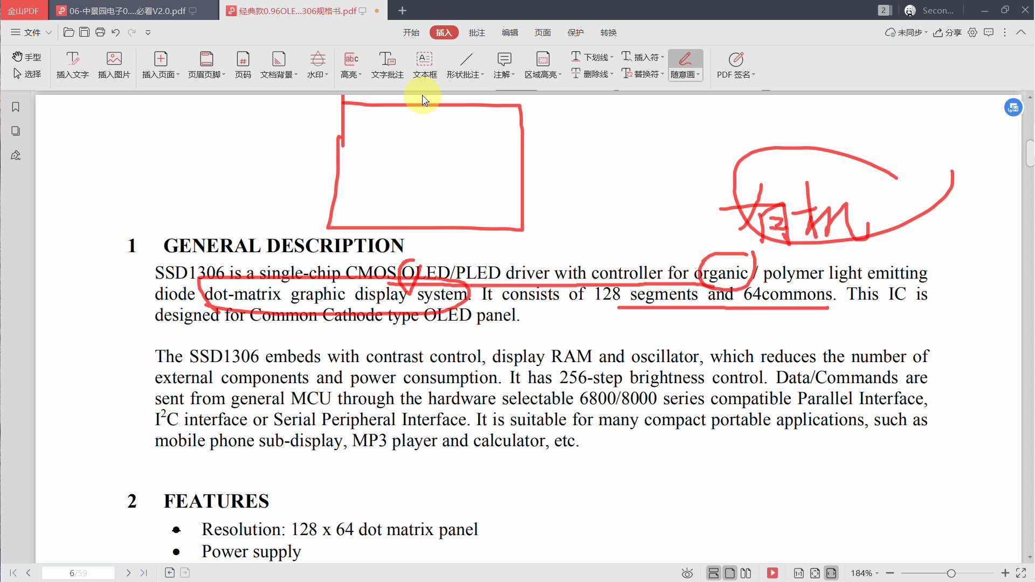Screen dimensions: 1035x582
Task: Toggle single page view
Action: [729, 573]
